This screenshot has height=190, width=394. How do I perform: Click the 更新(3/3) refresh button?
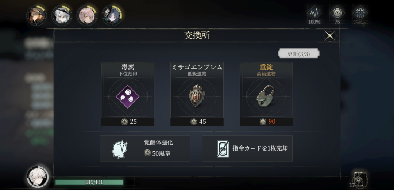pos(298,53)
